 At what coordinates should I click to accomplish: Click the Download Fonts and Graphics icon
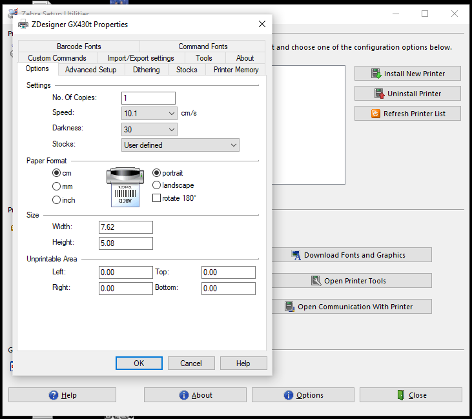point(296,255)
